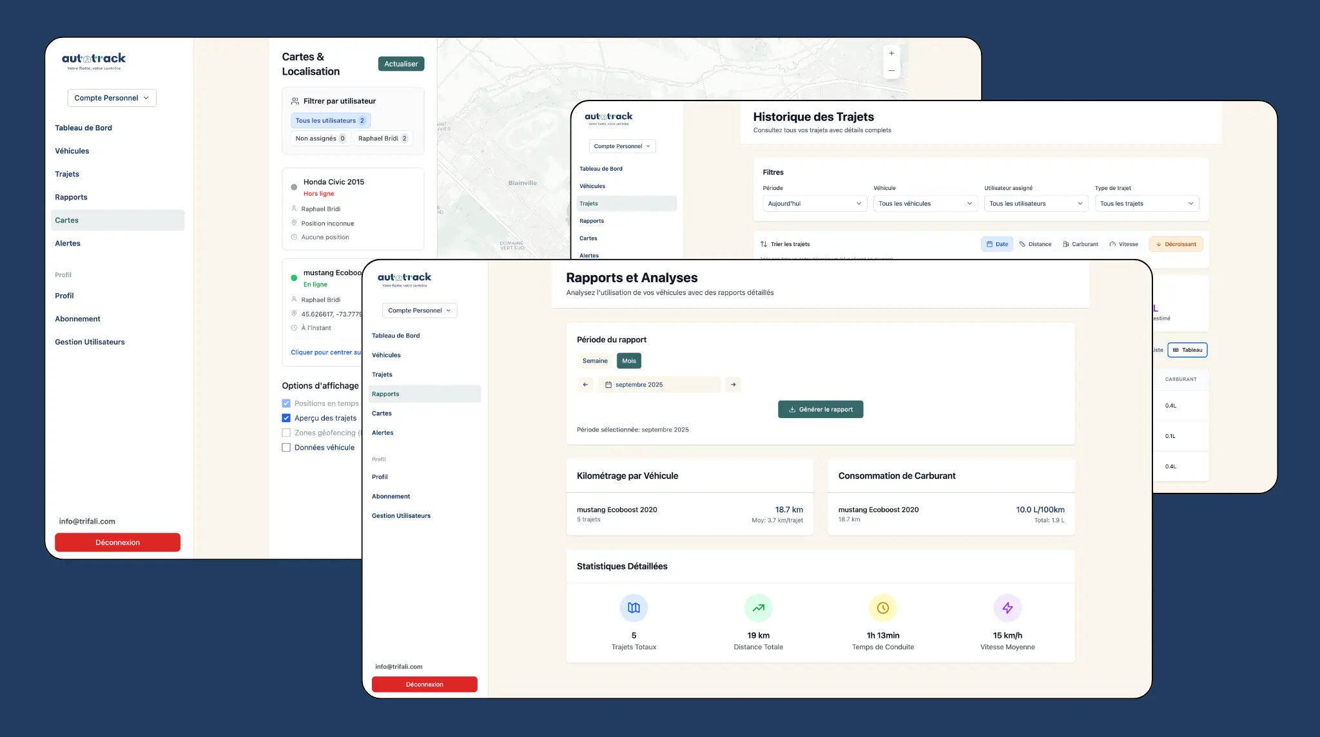Click the autotrack logo in Cartes window
Image resolution: width=1320 pixels, height=737 pixels.
94,61
